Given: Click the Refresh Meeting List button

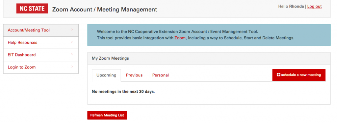Looking at the screenshot, I should point(107,115).
